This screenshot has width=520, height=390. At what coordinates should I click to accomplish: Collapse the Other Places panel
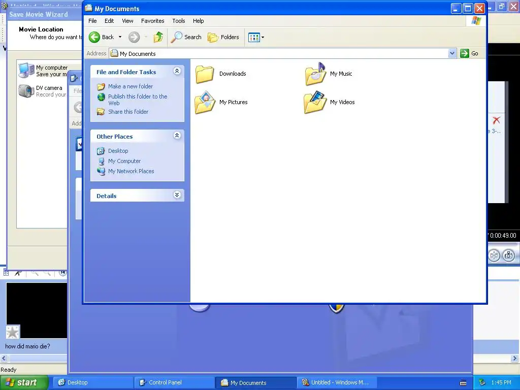pyautogui.click(x=177, y=135)
